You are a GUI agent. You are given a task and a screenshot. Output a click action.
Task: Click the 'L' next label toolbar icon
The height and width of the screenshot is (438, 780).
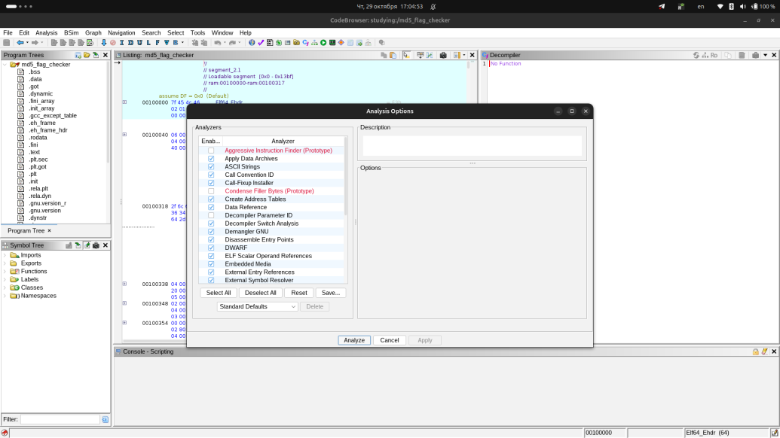coord(148,43)
